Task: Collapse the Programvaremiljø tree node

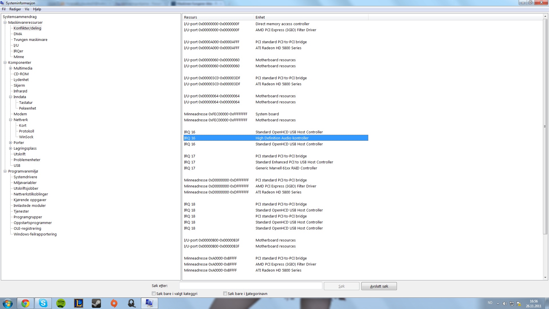Action: pyautogui.click(x=5, y=171)
